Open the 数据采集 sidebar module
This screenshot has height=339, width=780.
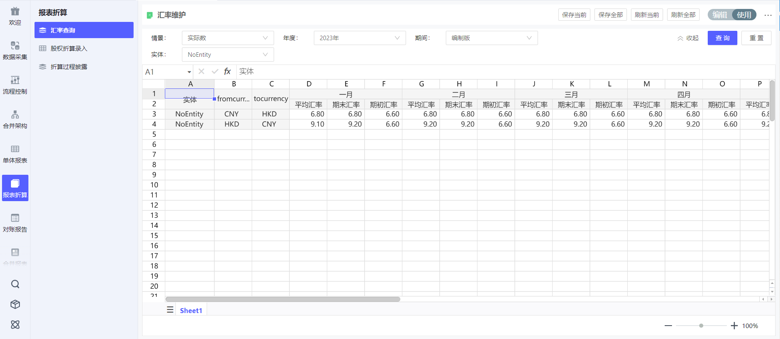click(15, 50)
